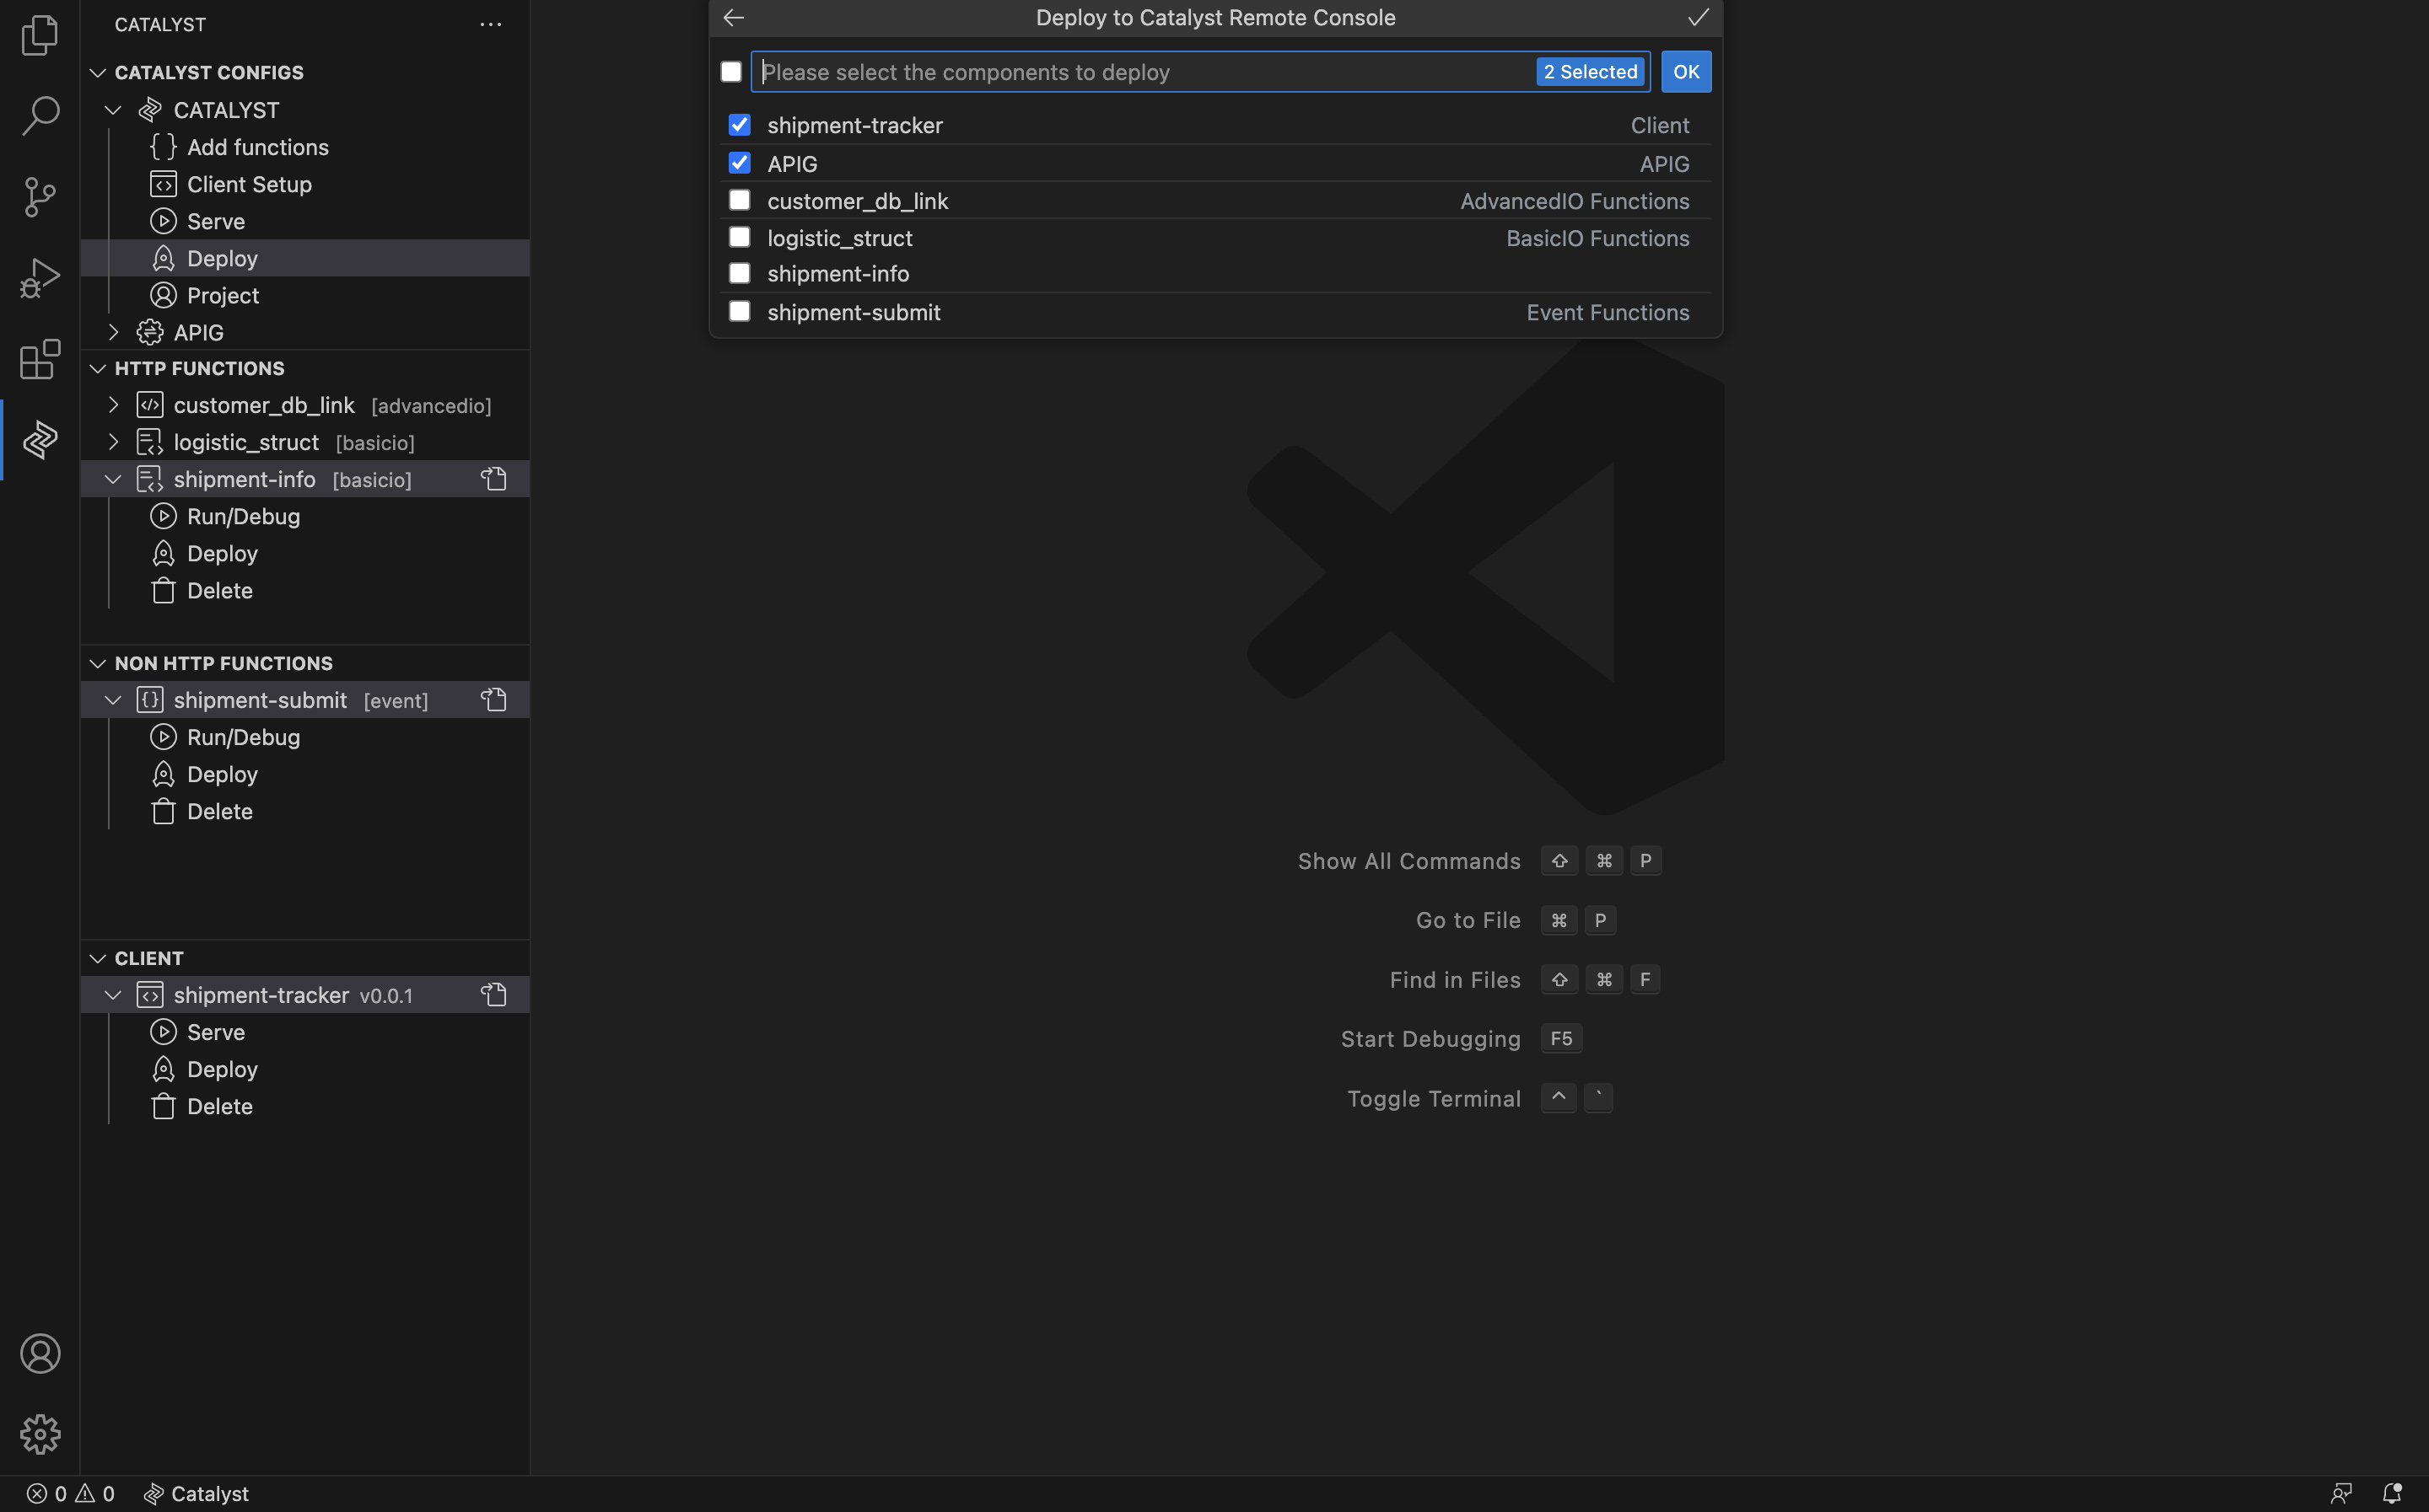
Task: Collapse the shipment-info function
Action: click(113, 479)
